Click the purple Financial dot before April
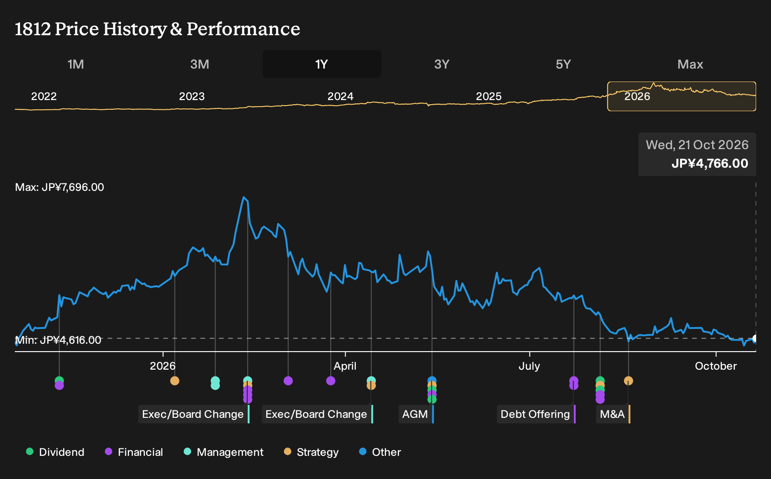Screen dimensions: 771x479 click(330, 381)
